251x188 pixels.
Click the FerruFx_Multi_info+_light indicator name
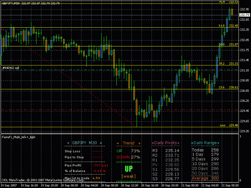coord(18,137)
